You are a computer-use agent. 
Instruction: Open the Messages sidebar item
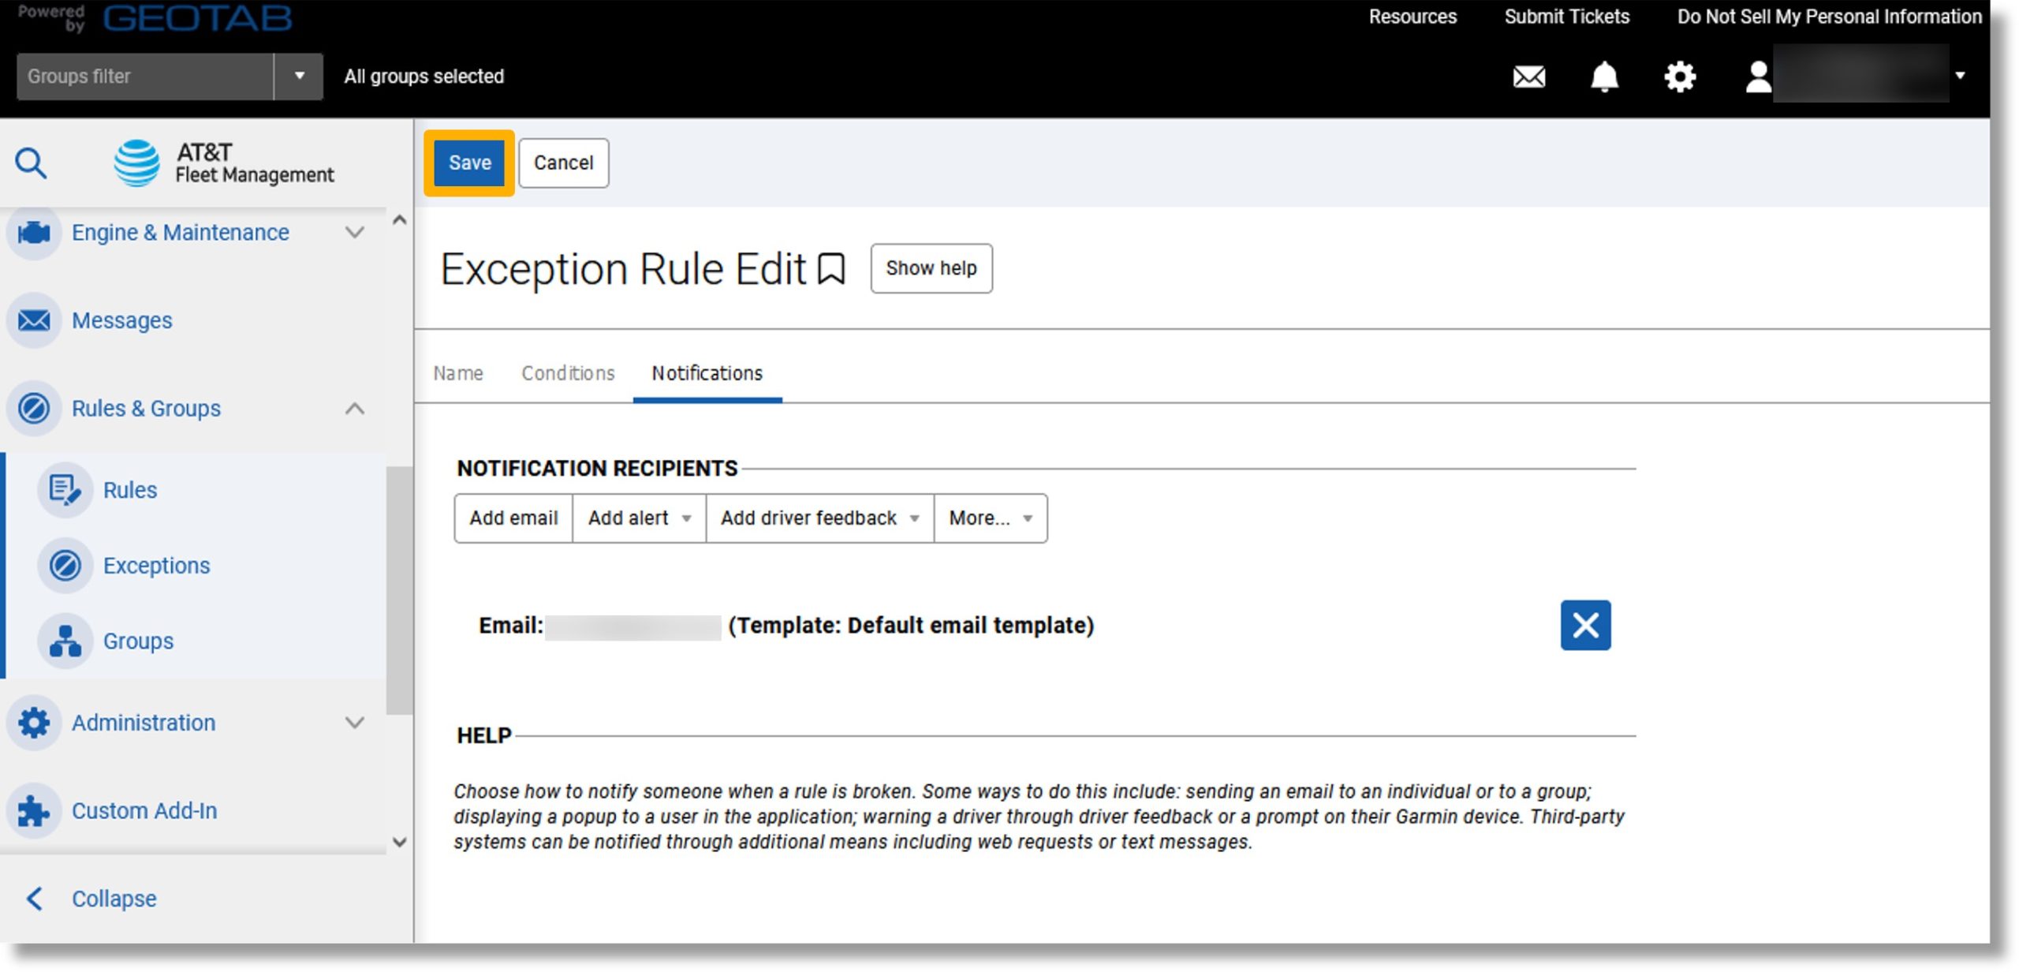coord(121,320)
